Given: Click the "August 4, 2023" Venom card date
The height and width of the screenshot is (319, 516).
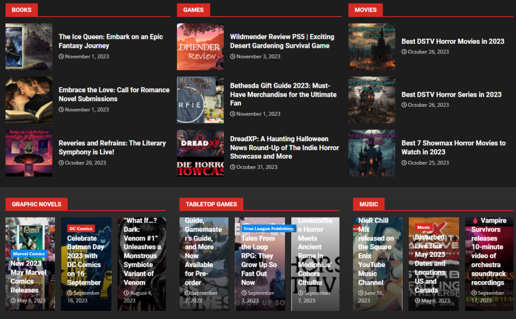Looking at the screenshot, I should (138, 297).
